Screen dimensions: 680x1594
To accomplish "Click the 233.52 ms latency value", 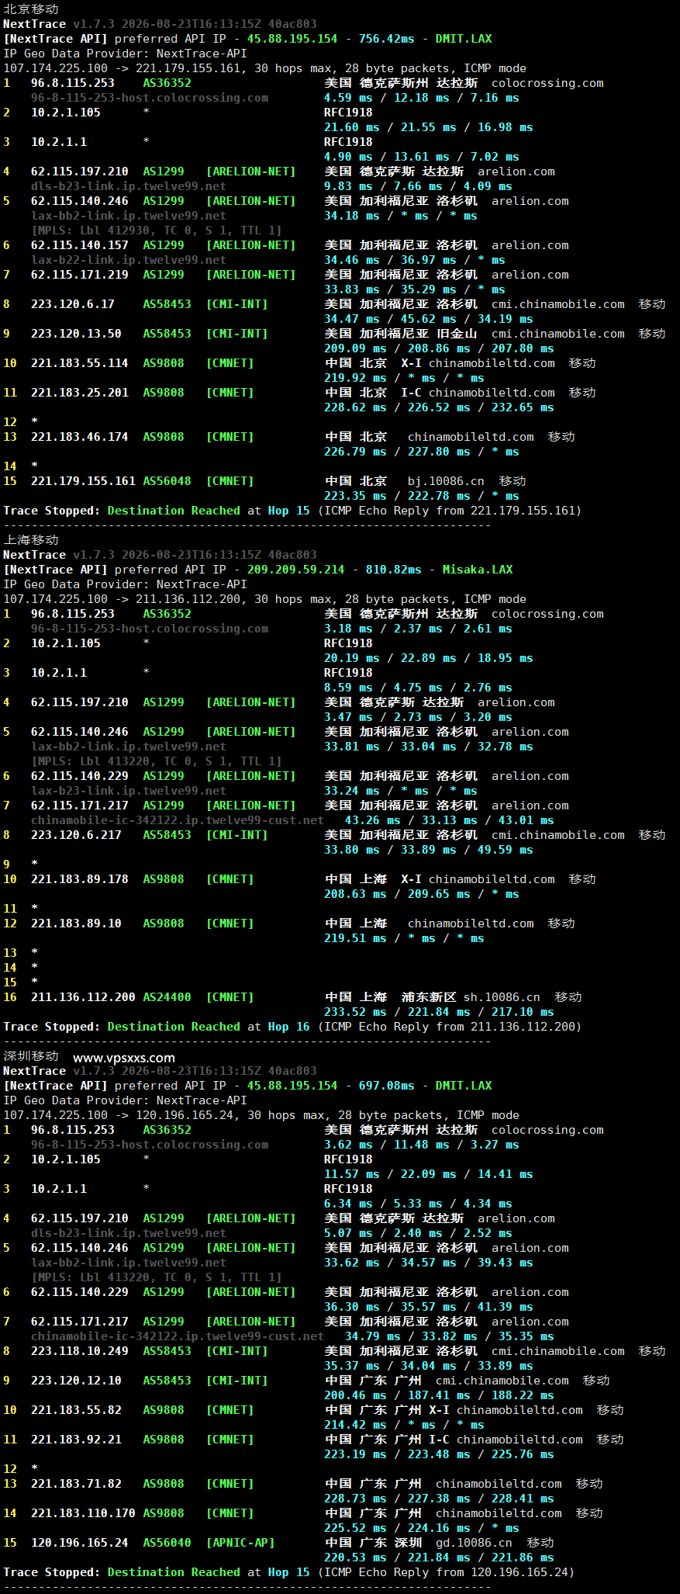I will (355, 1012).
